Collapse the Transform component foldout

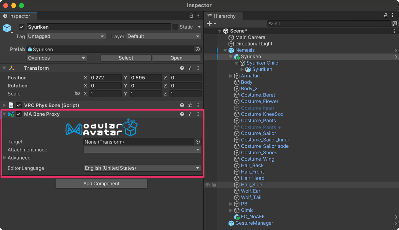click(4, 68)
